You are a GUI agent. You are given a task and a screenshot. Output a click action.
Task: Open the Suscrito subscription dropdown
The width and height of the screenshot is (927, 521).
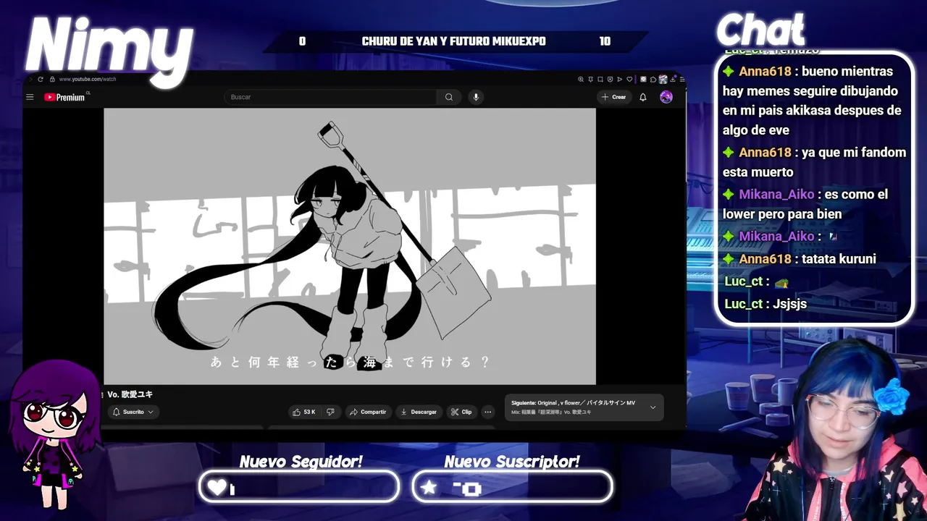coord(133,412)
